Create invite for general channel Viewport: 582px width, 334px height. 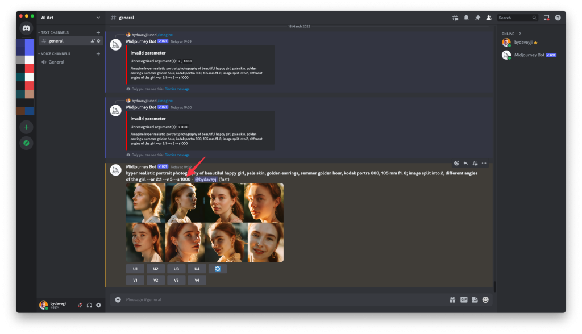[93, 41]
